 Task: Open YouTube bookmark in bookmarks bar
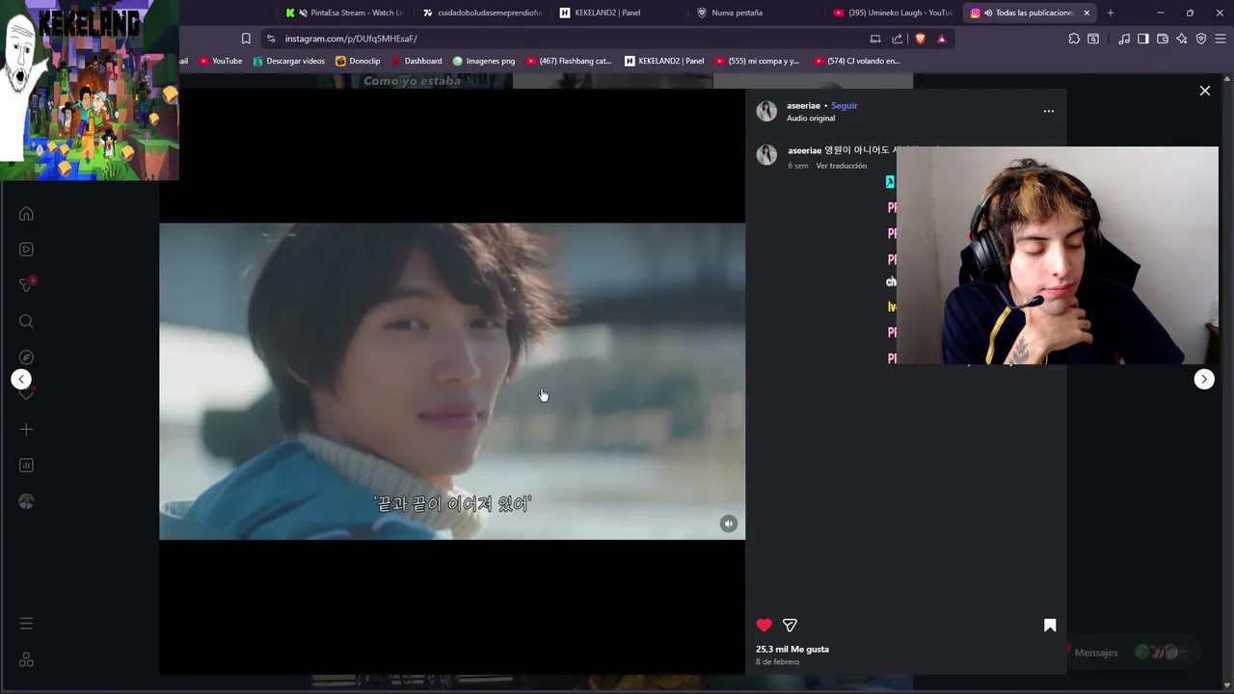pyautogui.click(x=221, y=61)
